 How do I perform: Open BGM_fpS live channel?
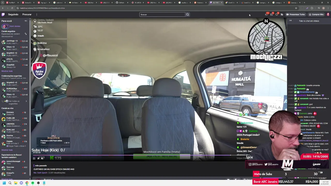click(x=14, y=131)
